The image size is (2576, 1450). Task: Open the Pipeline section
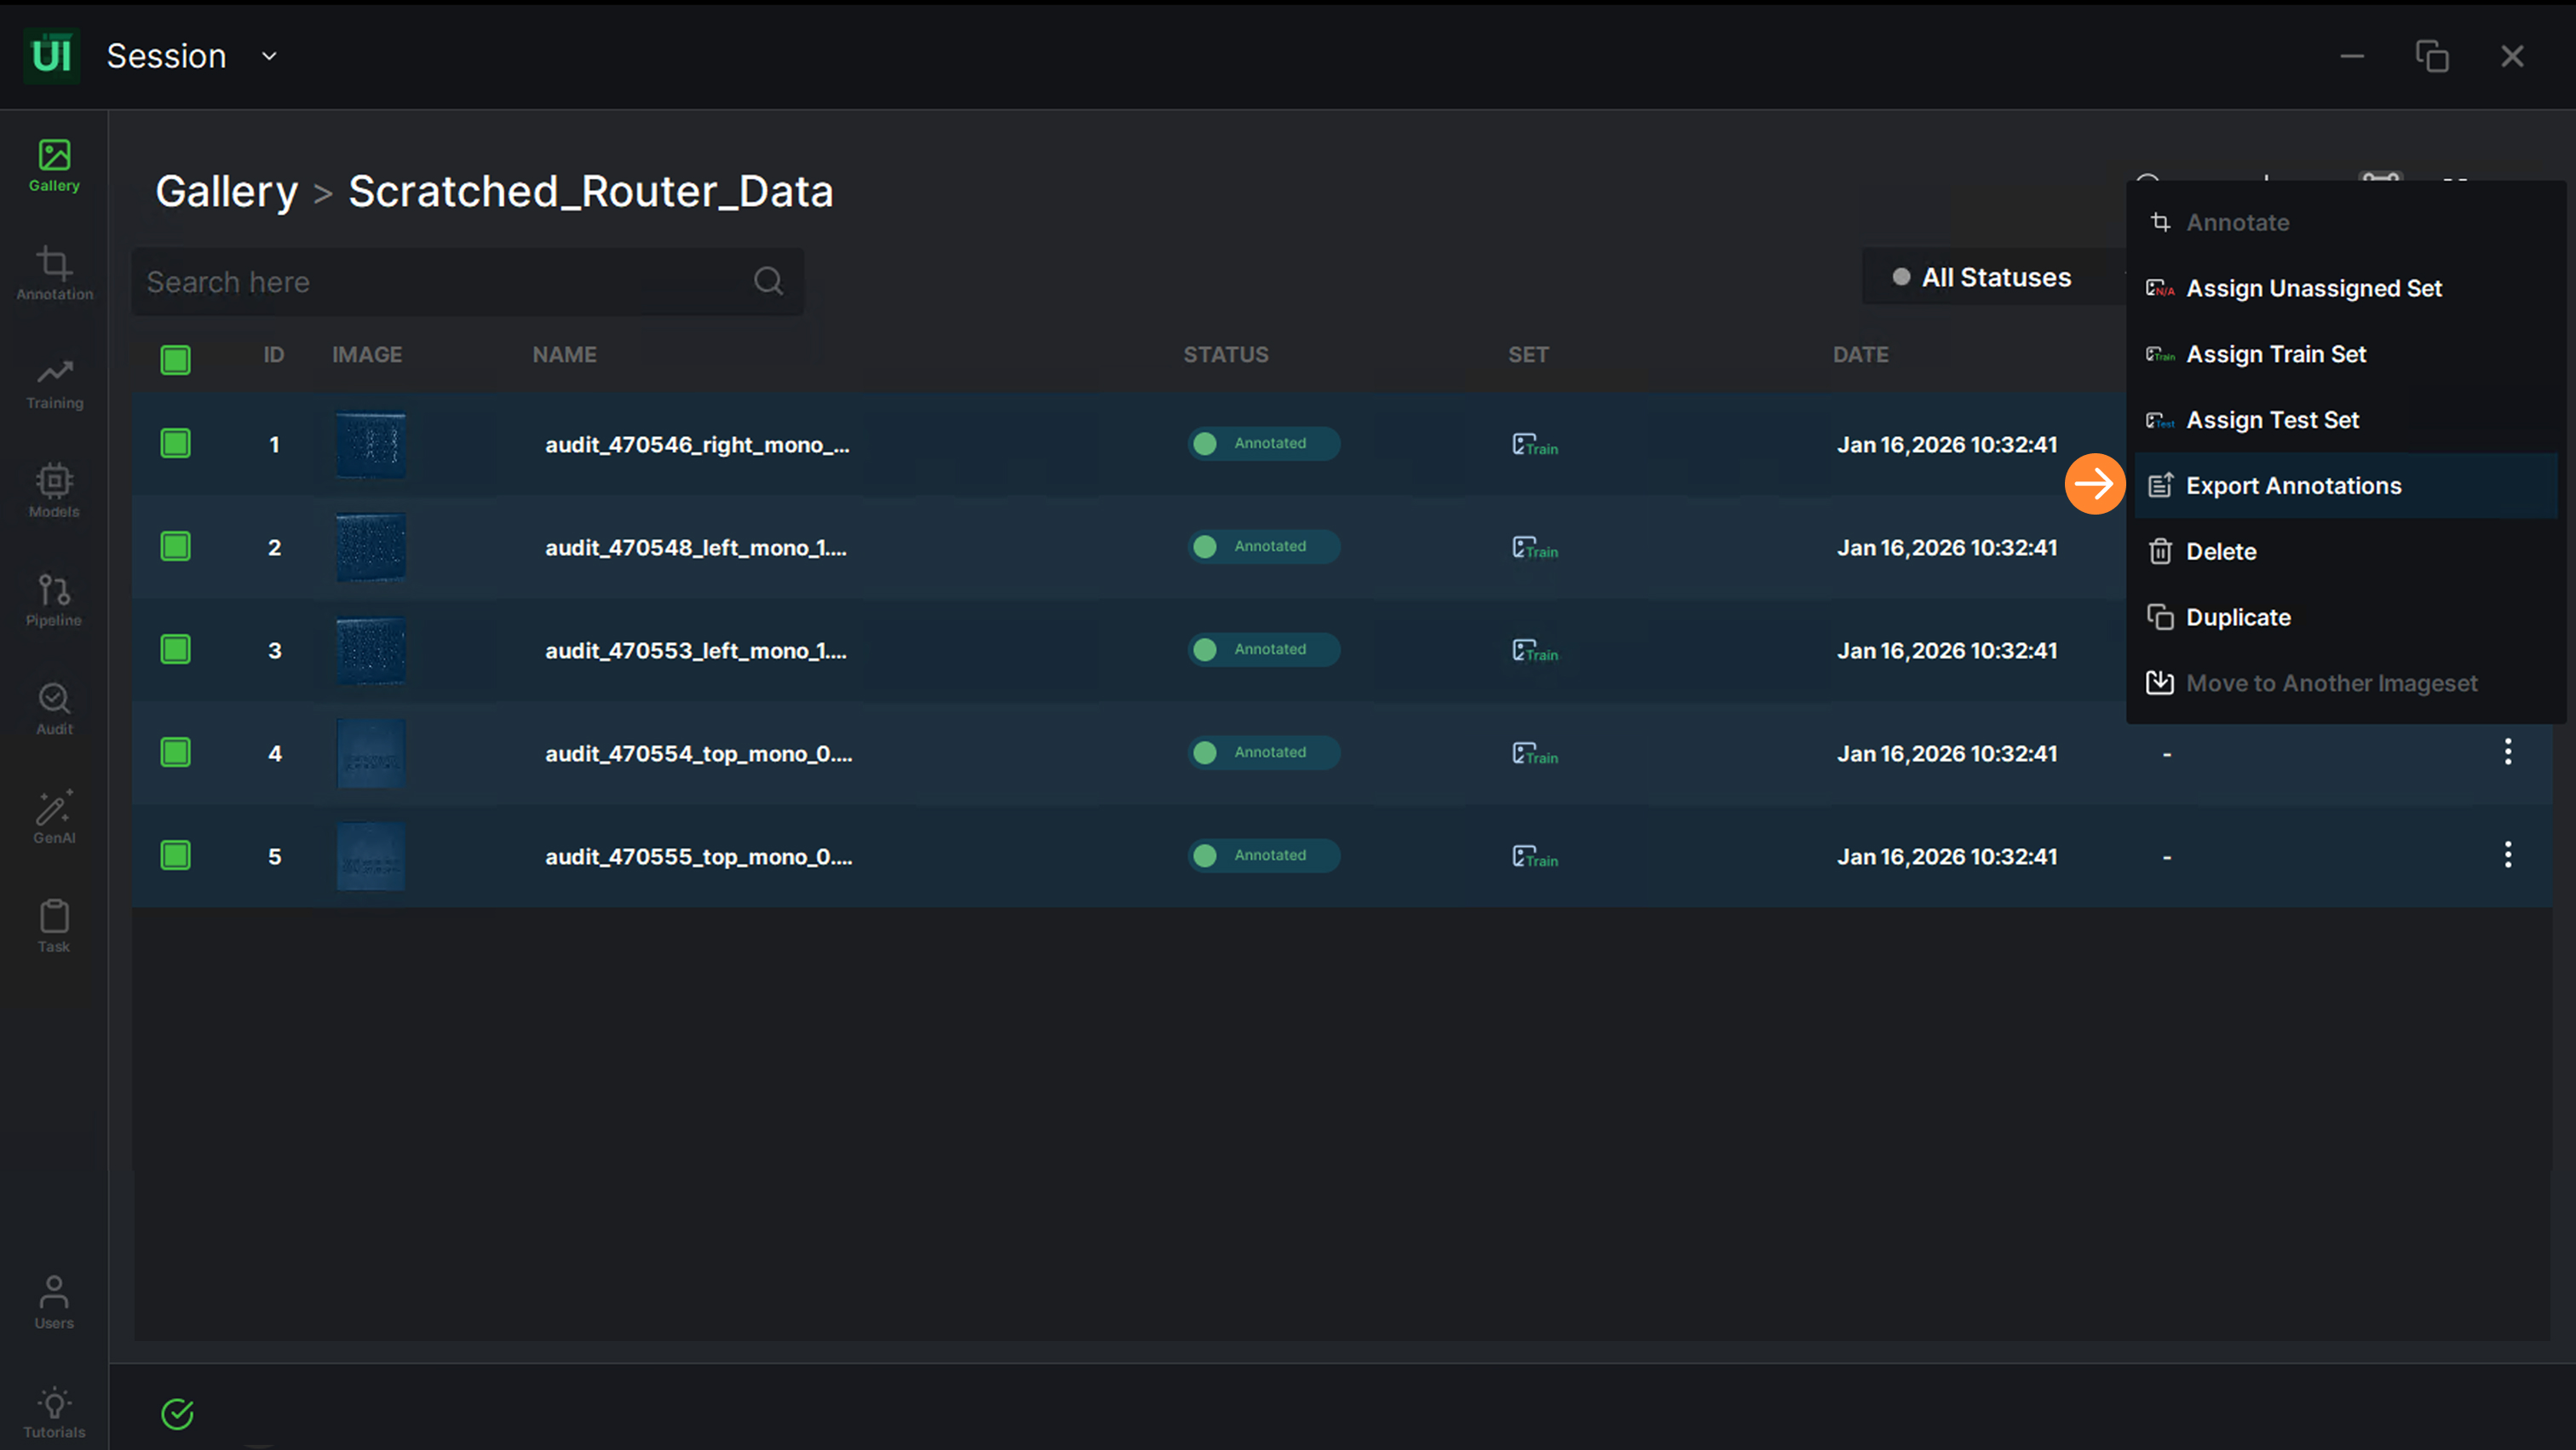pos(54,600)
